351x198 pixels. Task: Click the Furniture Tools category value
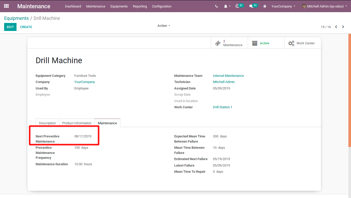pyautogui.click(x=85, y=76)
